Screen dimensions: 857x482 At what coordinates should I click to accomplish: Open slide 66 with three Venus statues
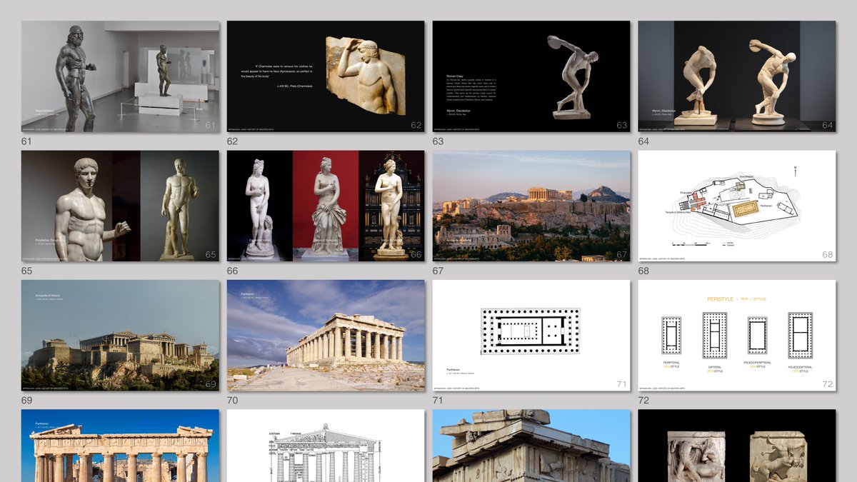[326, 206]
